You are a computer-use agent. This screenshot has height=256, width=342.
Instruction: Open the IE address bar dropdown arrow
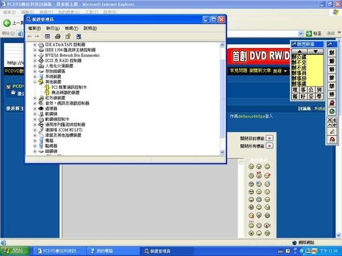pyautogui.click(x=300, y=34)
